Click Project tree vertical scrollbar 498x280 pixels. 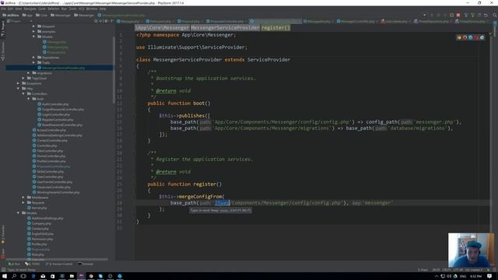tap(114, 70)
